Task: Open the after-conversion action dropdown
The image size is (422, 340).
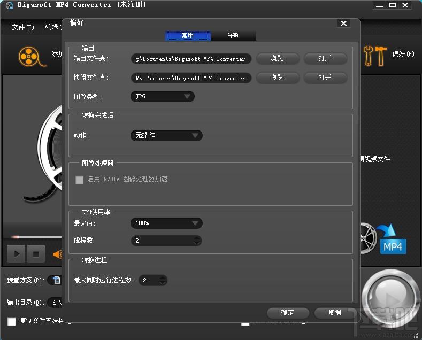Action: point(166,135)
